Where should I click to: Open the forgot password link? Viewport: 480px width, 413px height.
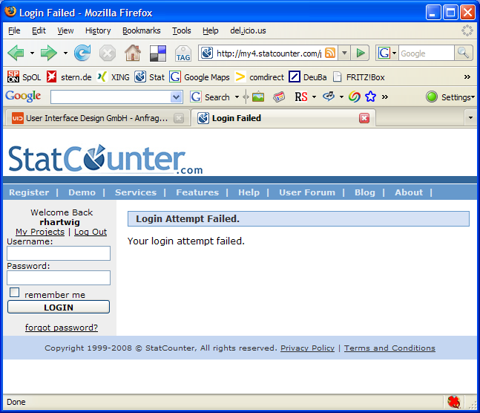pos(62,328)
